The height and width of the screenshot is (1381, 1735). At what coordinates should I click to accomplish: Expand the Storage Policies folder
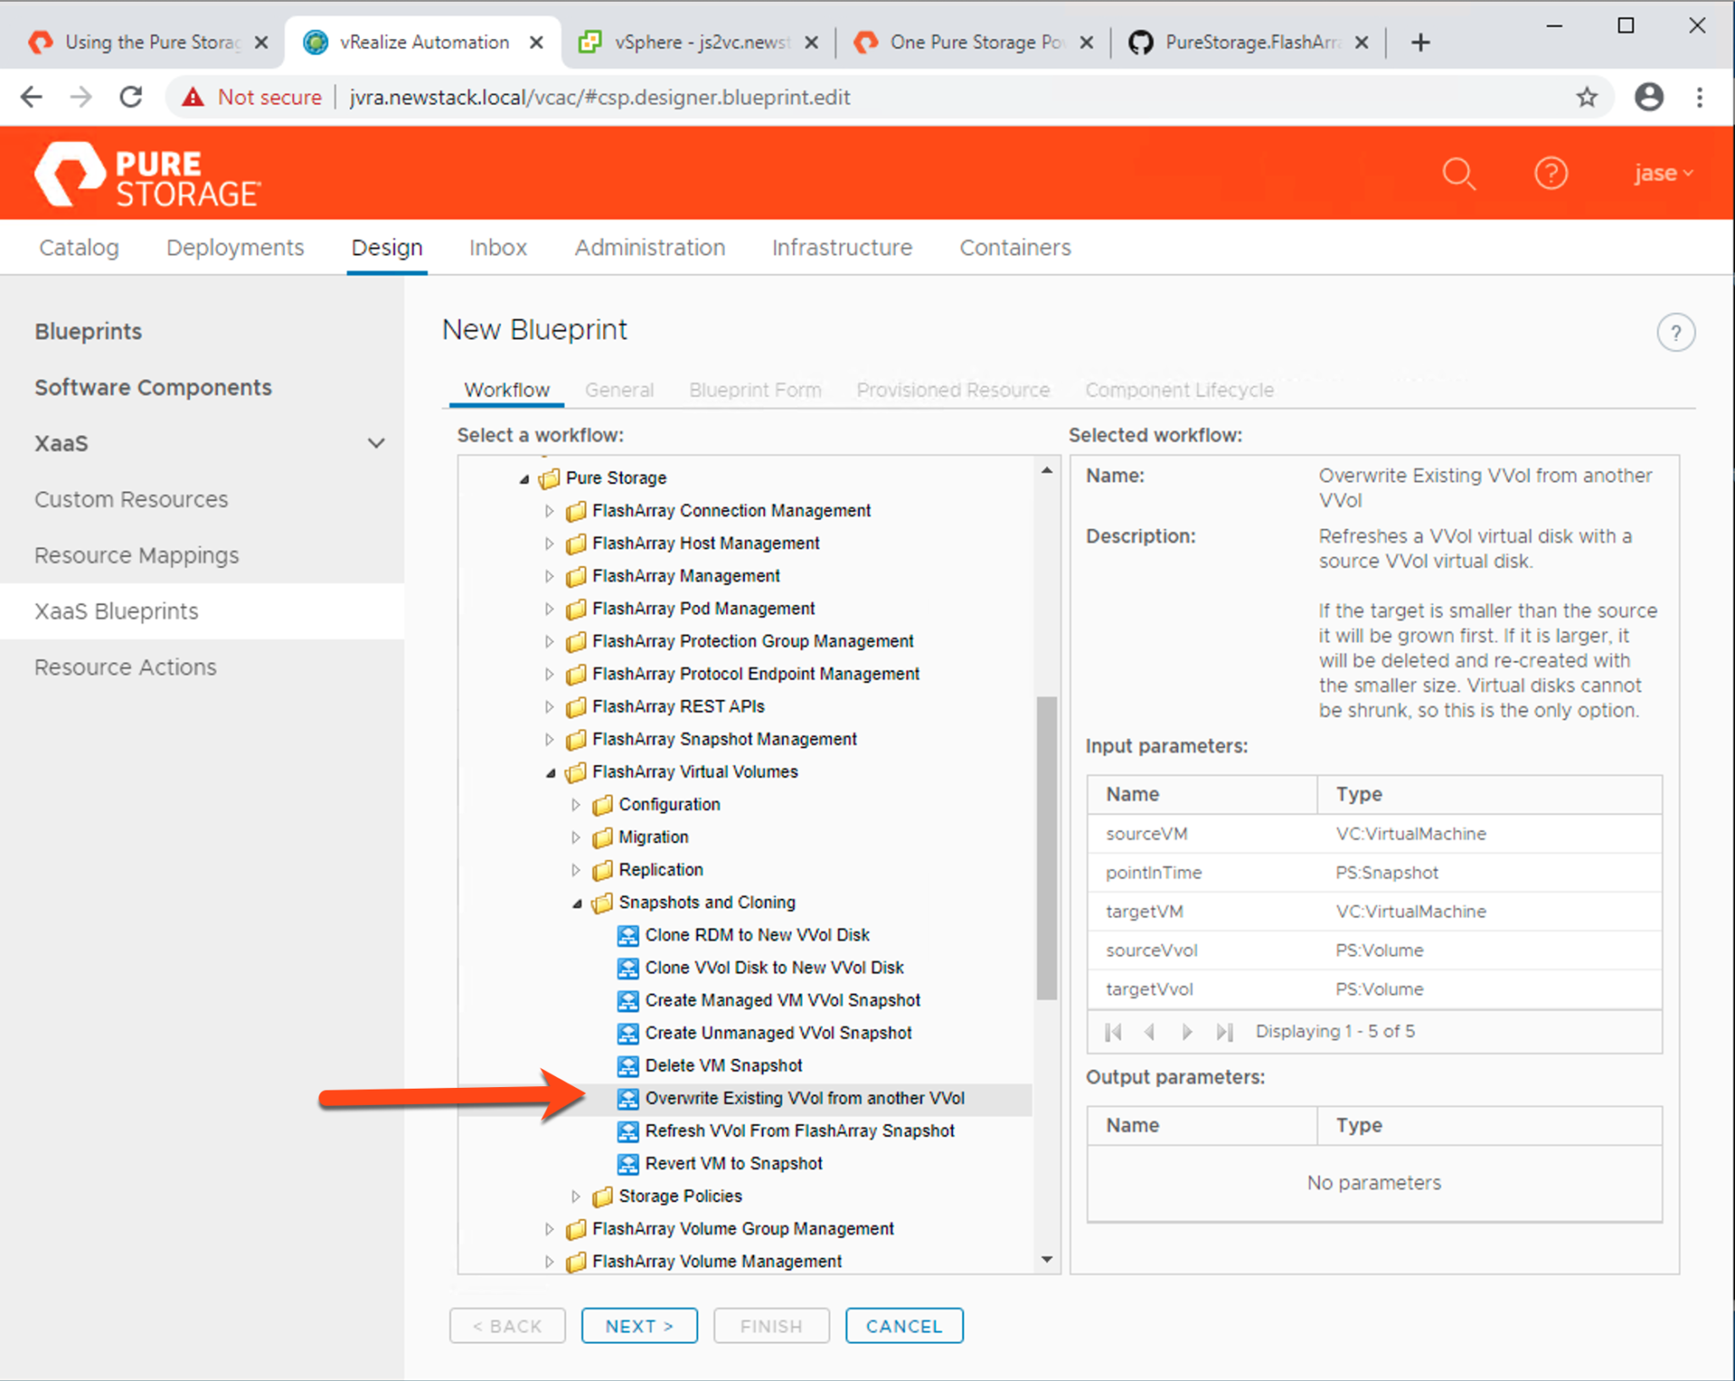pyautogui.click(x=575, y=1196)
